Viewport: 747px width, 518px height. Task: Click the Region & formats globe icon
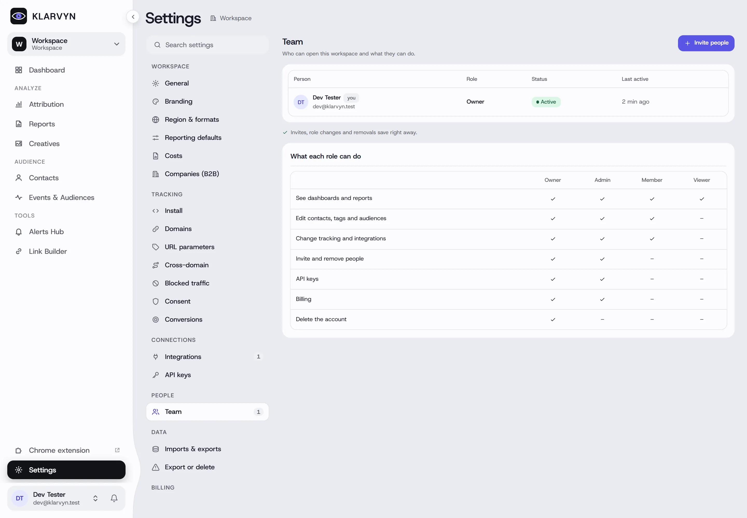click(x=156, y=120)
